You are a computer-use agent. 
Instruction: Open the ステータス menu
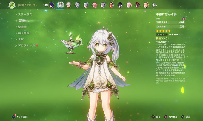(25, 15)
